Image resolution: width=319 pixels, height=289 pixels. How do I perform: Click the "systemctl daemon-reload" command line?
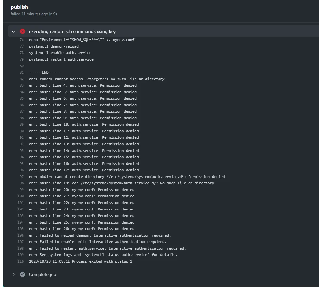53,46
